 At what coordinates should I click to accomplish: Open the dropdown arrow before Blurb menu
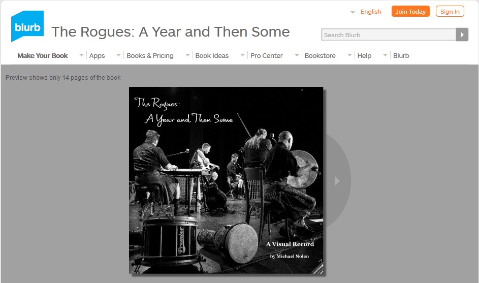click(x=385, y=55)
